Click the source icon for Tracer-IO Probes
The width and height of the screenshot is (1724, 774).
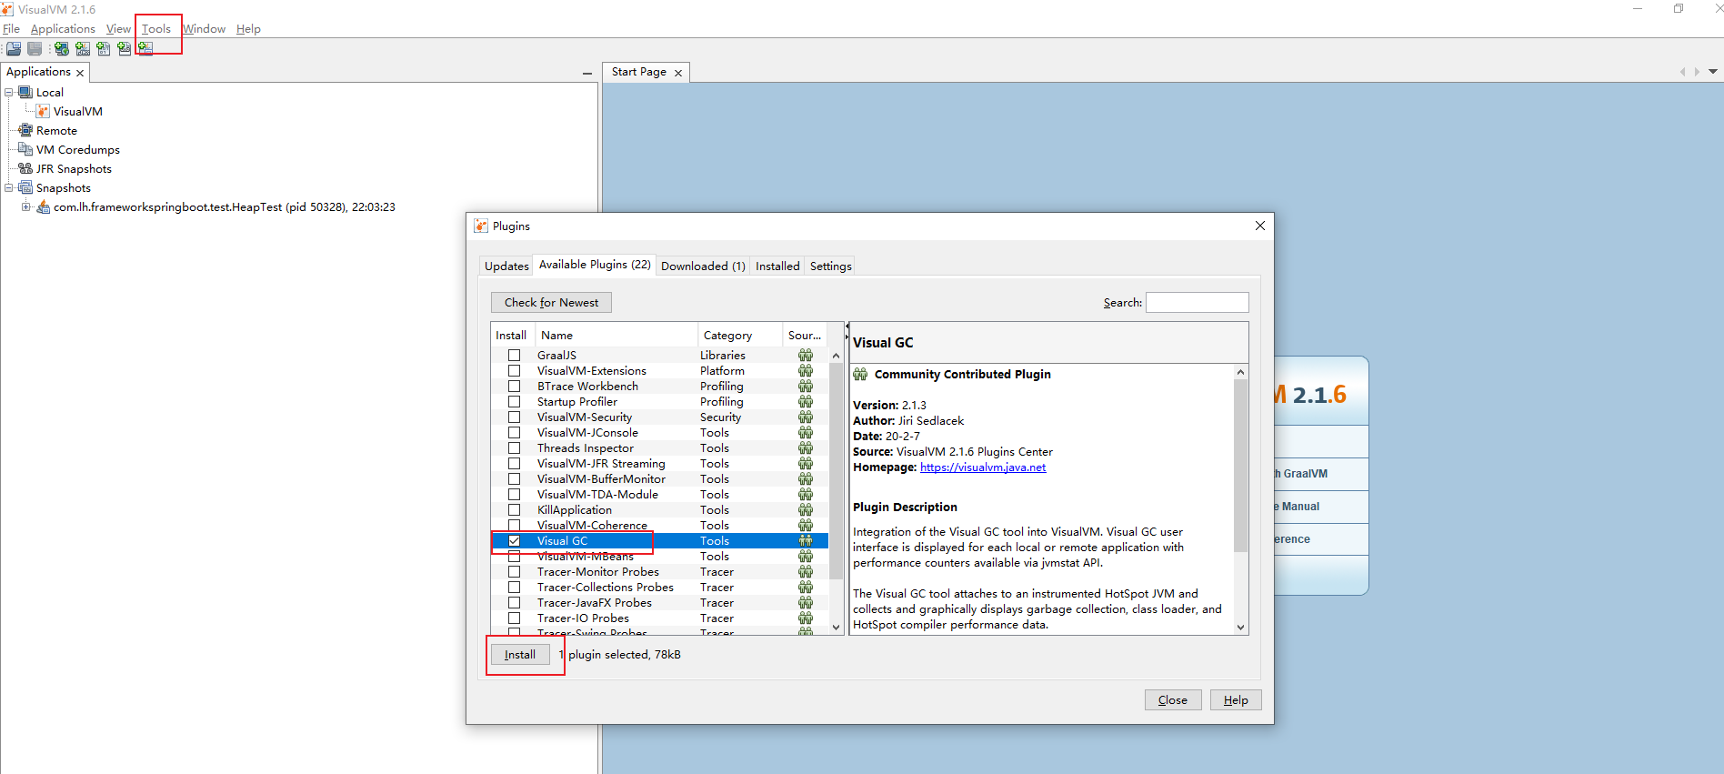coord(806,618)
